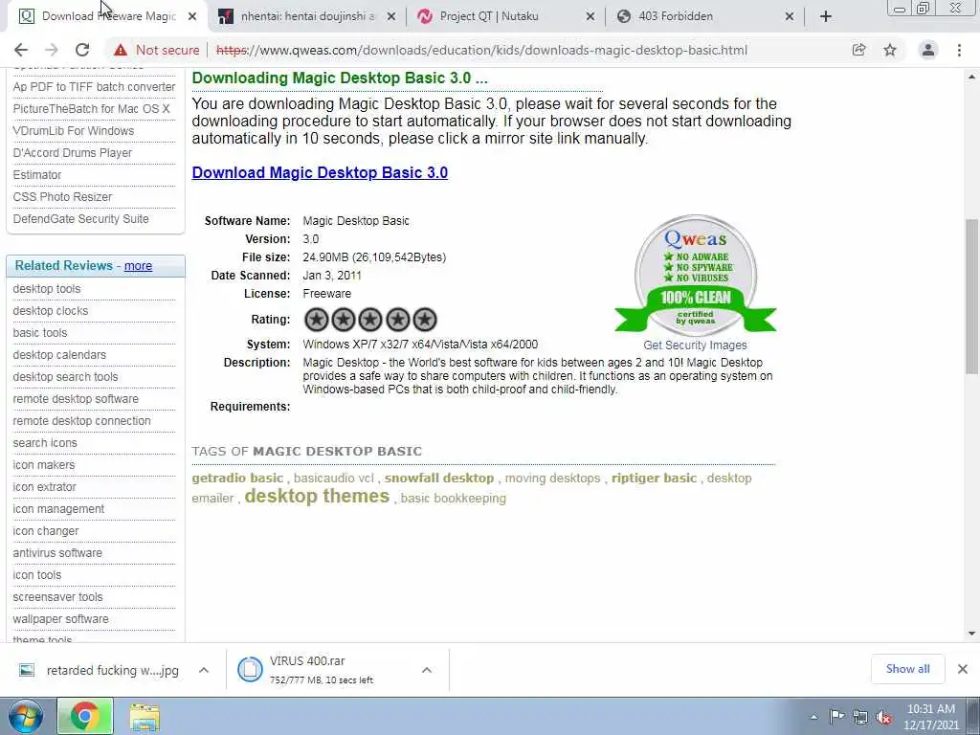Open desktop tools related review
The image size is (980, 735).
[47, 289]
